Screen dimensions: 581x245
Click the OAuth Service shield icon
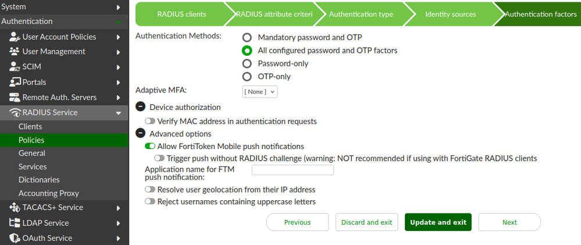click(x=15, y=238)
